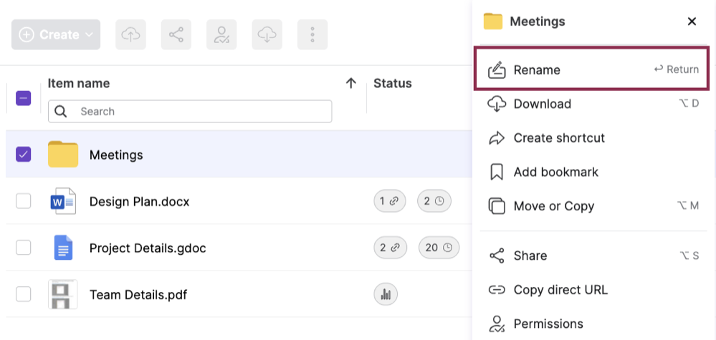Click the share icon in toolbar
Viewport: 716px width, 340px height.
coord(176,34)
